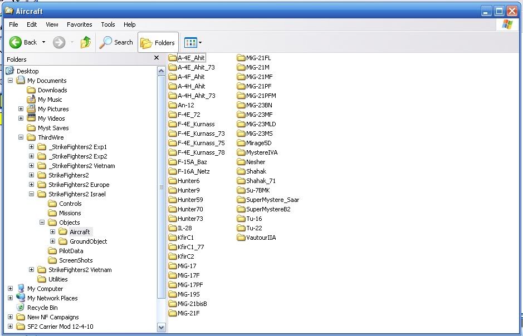523x336 pixels.
Task: Open the Views icon menu
Action: 190,43
